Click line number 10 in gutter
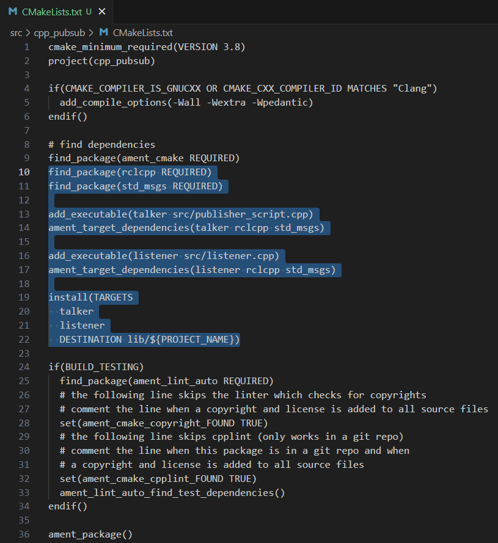 click(x=24, y=172)
